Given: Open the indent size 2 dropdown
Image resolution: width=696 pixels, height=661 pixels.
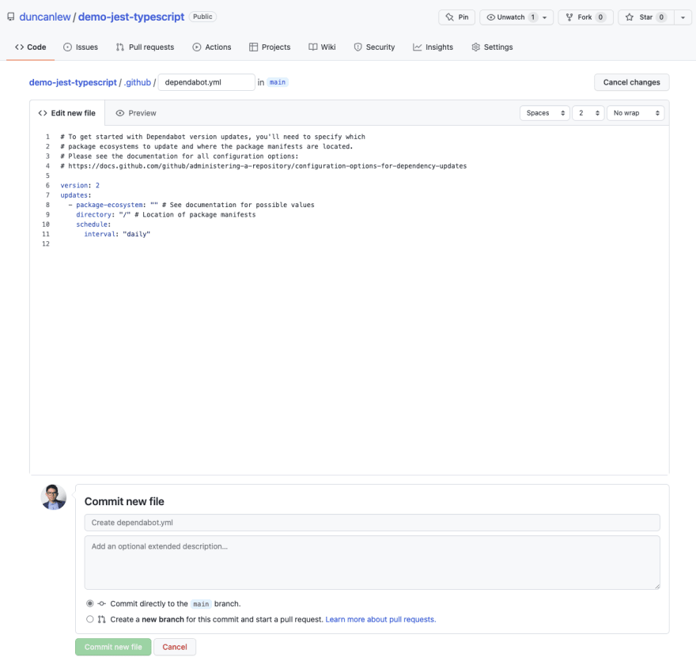Looking at the screenshot, I should (588, 113).
